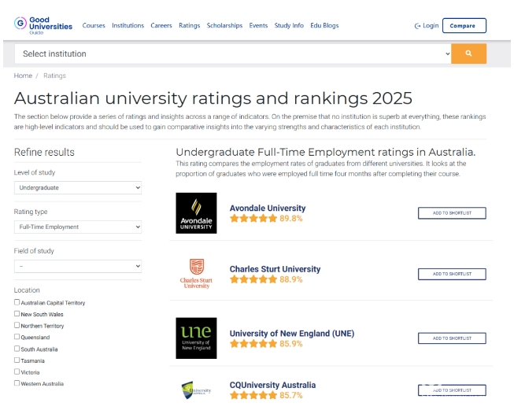
Task: Select the Tasmania checkbox
Action: [17, 360]
